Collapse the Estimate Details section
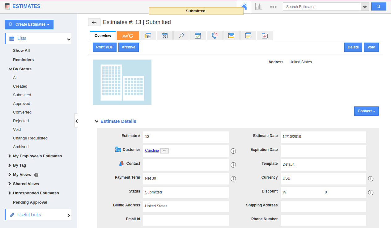Viewport: 391px width, 228px height. coord(97,121)
